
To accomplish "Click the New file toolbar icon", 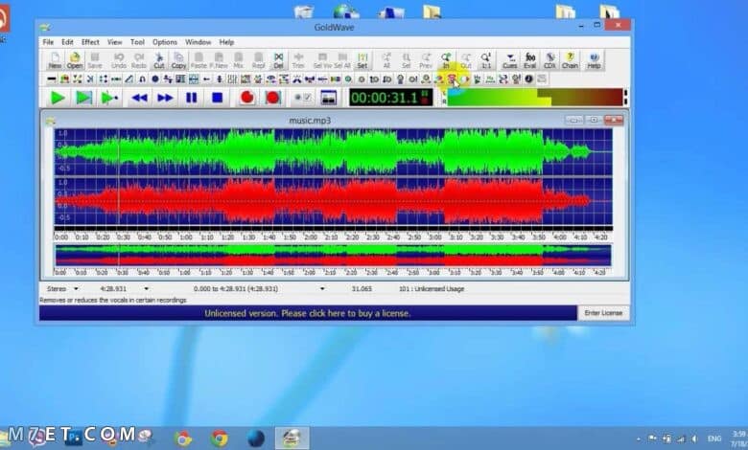I will pyautogui.click(x=55, y=60).
